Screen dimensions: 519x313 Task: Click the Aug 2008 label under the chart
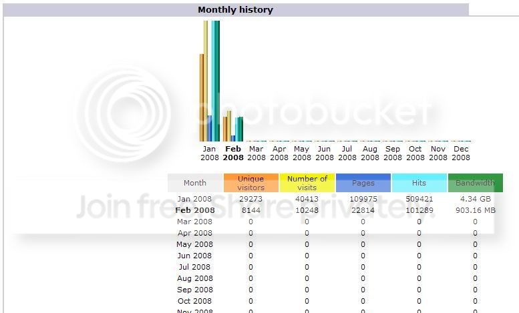click(370, 153)
